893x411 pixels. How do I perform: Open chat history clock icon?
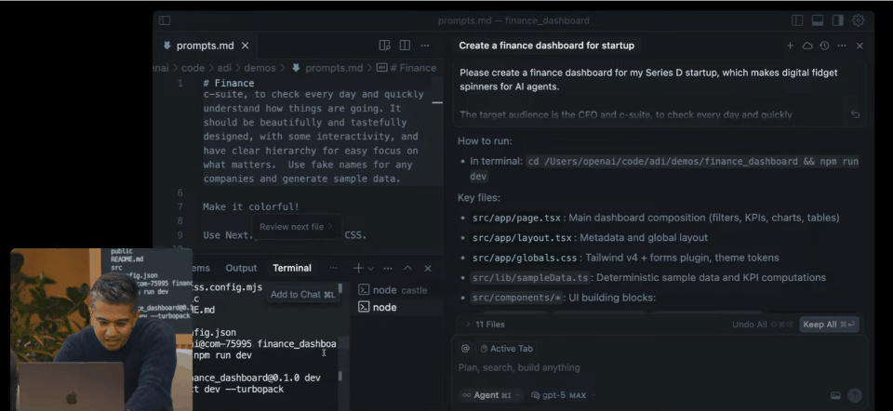[824, 46]
